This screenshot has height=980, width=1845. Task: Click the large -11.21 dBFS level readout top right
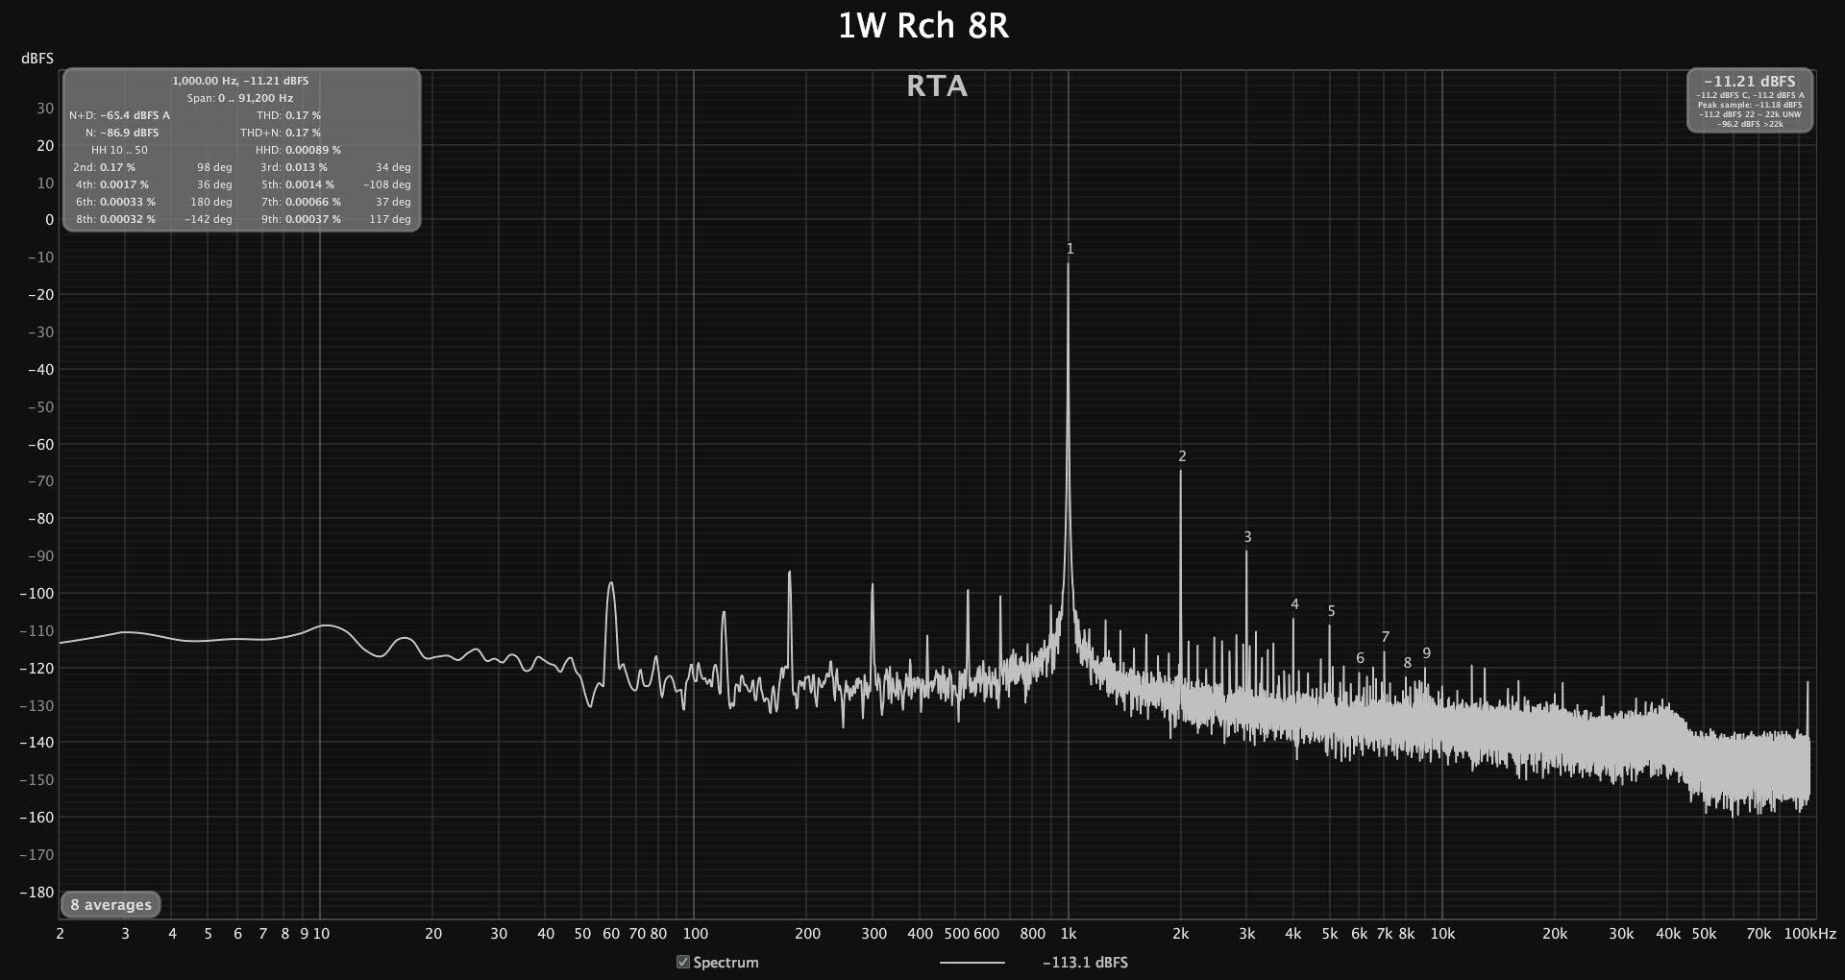click(x=1750, y=82)
